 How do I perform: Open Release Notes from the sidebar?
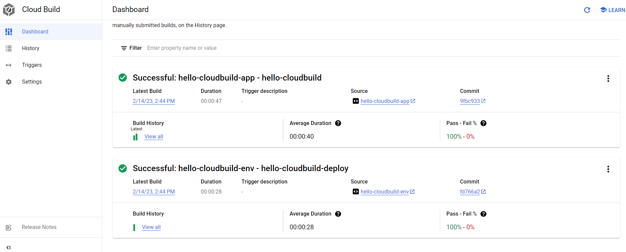(51, 227)
